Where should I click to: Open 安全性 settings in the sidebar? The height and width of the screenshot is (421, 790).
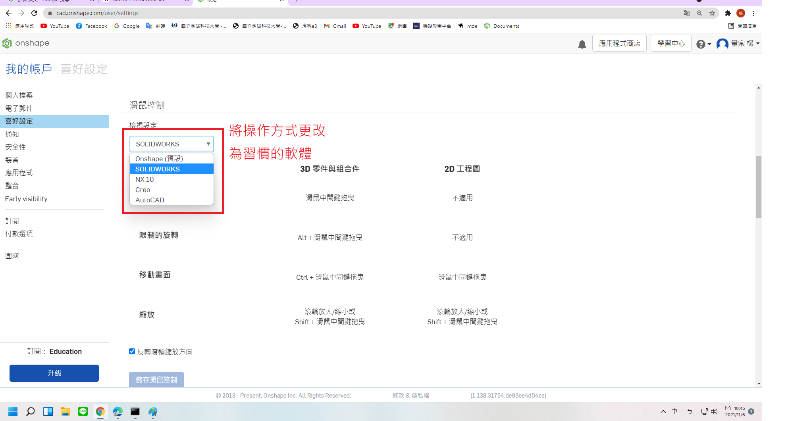pos(15,147)
